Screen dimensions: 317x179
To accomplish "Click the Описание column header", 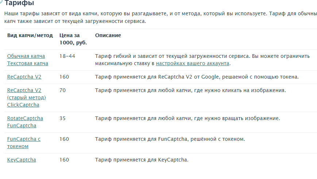I will (x=108, y=35).
